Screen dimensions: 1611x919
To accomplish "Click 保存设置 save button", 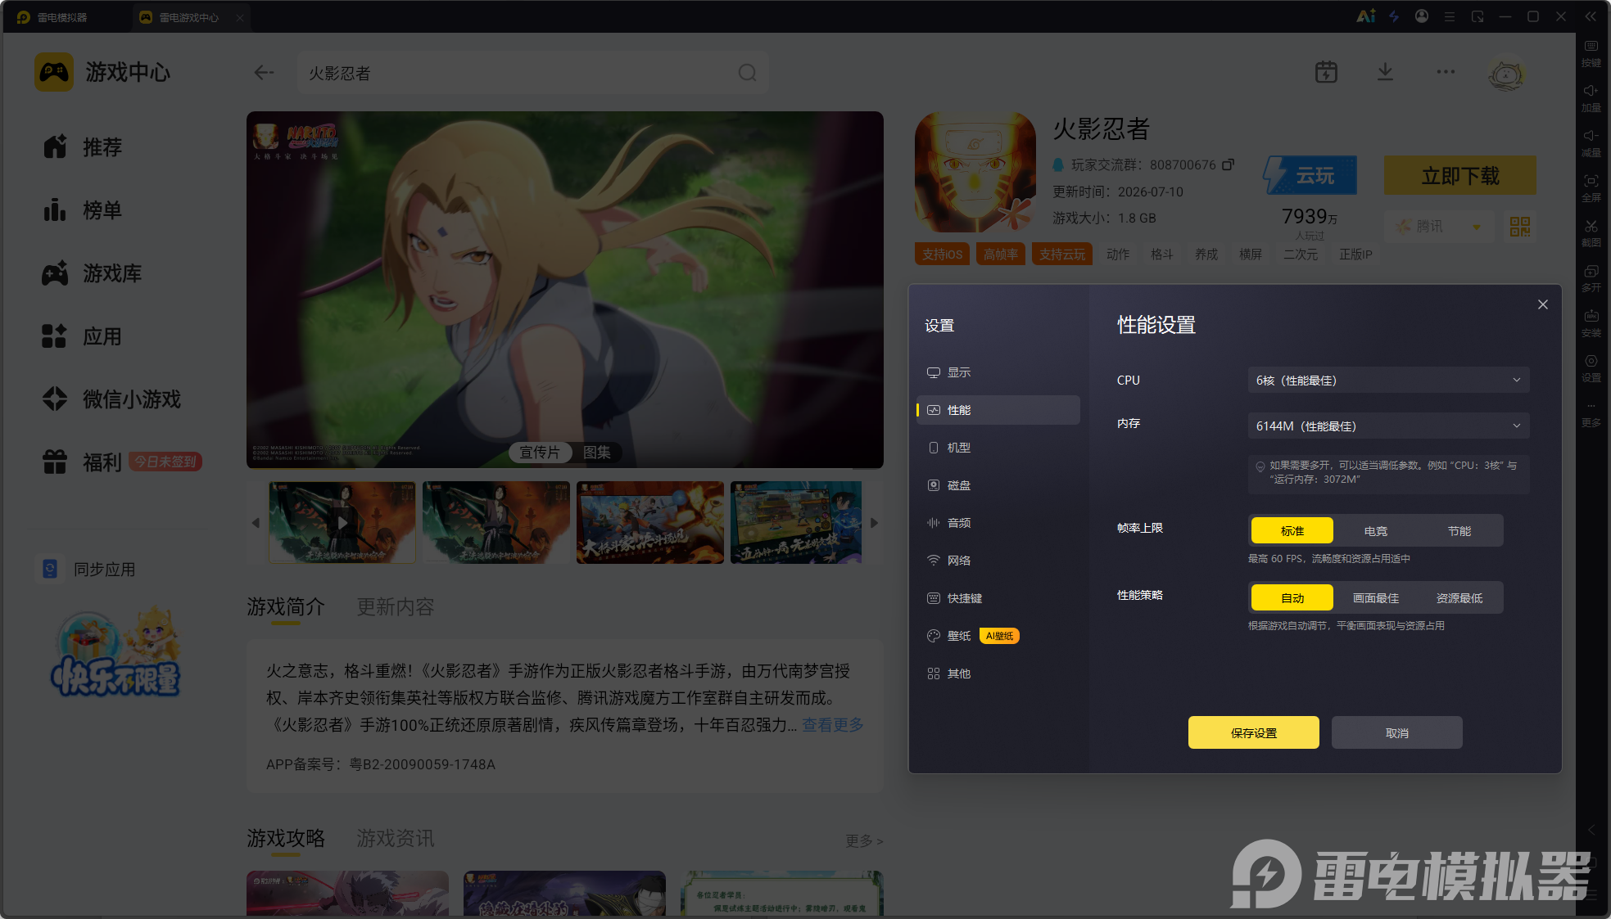I will [x=1254, y=732].
